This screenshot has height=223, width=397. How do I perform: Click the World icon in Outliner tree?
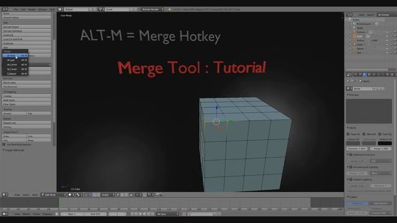[354, 28]
